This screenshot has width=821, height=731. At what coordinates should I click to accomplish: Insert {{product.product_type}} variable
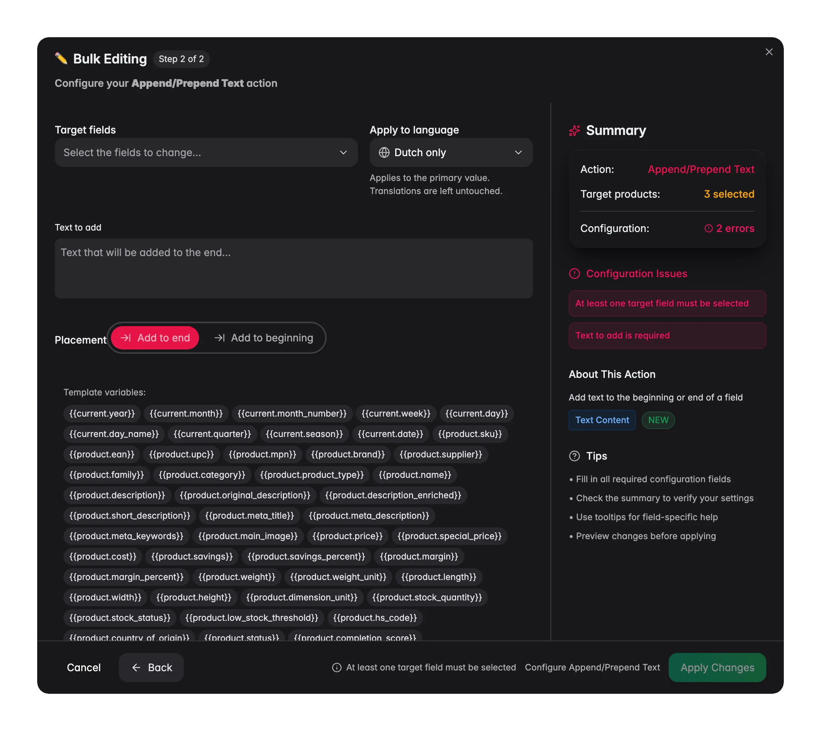[x=312, y=475]
